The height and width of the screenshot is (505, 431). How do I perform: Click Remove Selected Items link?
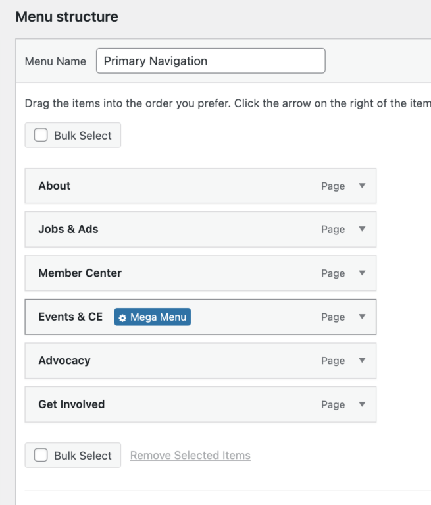coord(190,455)
